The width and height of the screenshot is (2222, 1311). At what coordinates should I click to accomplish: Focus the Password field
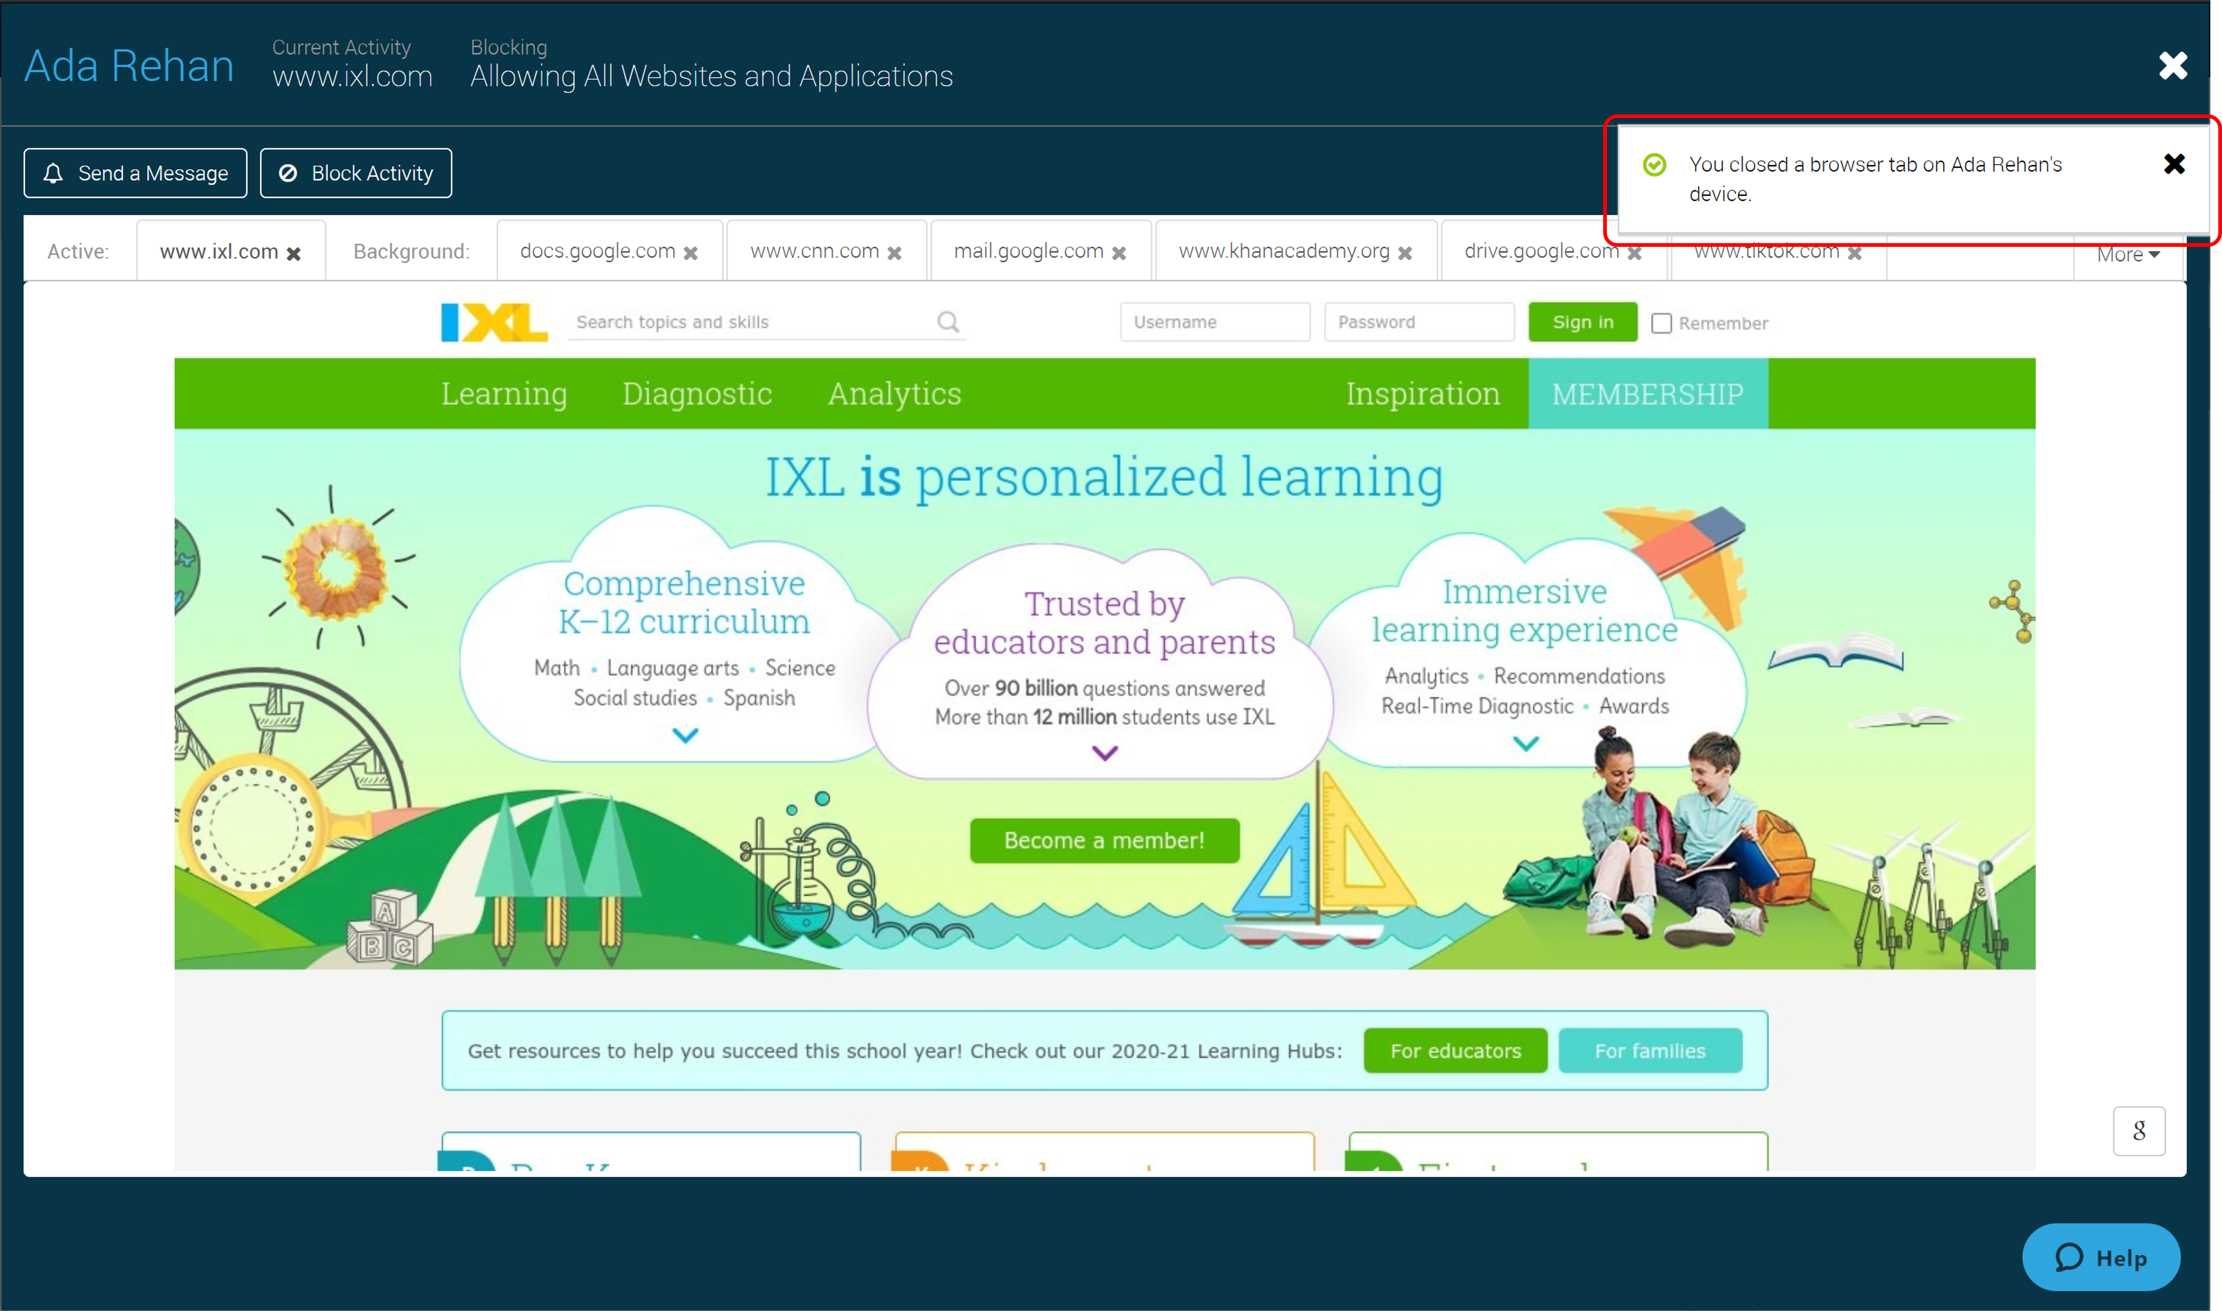[1420, 323]
